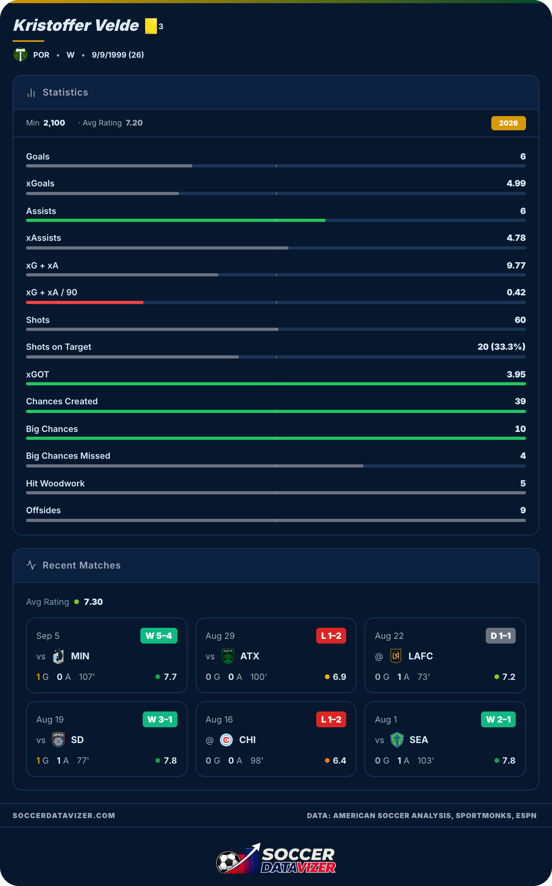Viewport: 552px width, 886px height.
Task: Click the xG + xA / 90 red bar
Action: point(85,302)
